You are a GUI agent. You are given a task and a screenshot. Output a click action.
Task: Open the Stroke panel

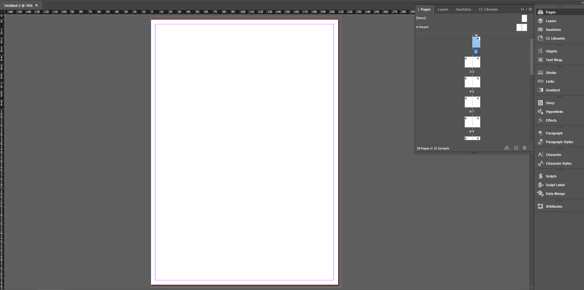tap(551, 73)
